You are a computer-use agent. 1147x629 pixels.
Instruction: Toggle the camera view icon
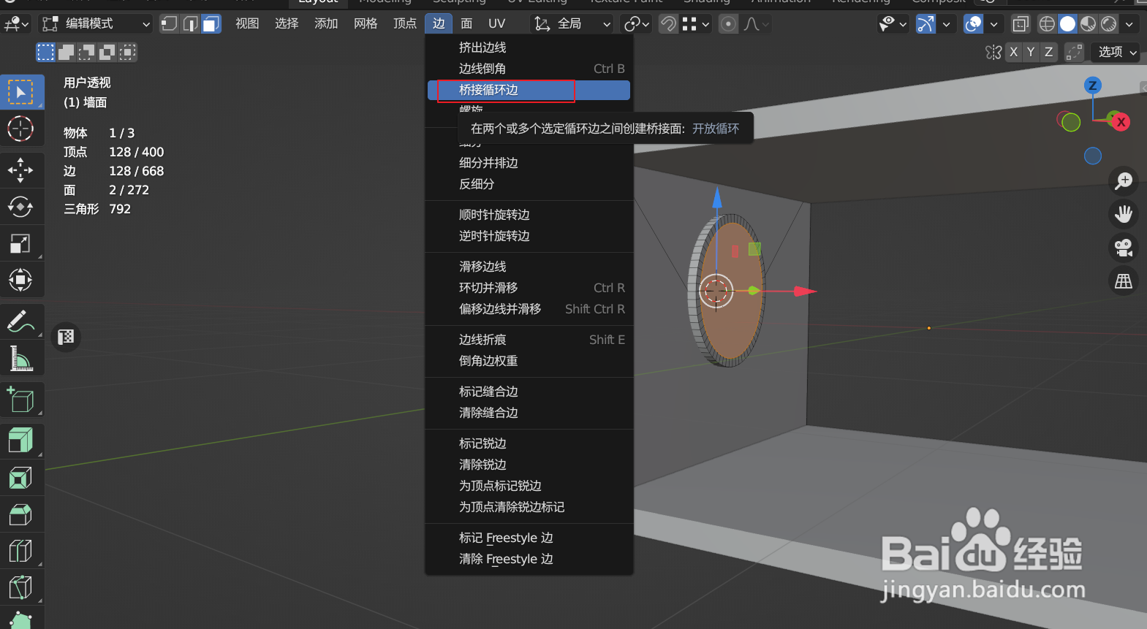(x=1124, y=248)
